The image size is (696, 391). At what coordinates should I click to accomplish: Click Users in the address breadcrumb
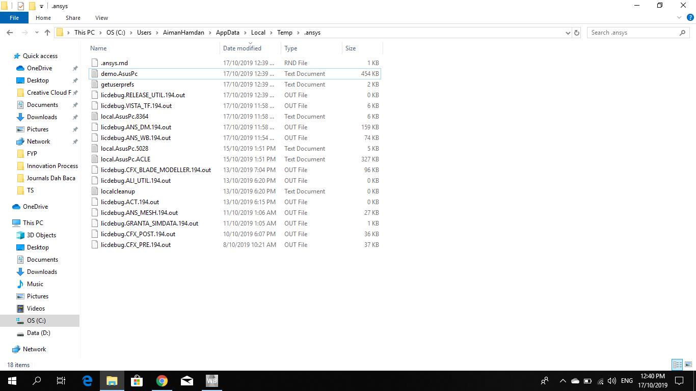144,33
